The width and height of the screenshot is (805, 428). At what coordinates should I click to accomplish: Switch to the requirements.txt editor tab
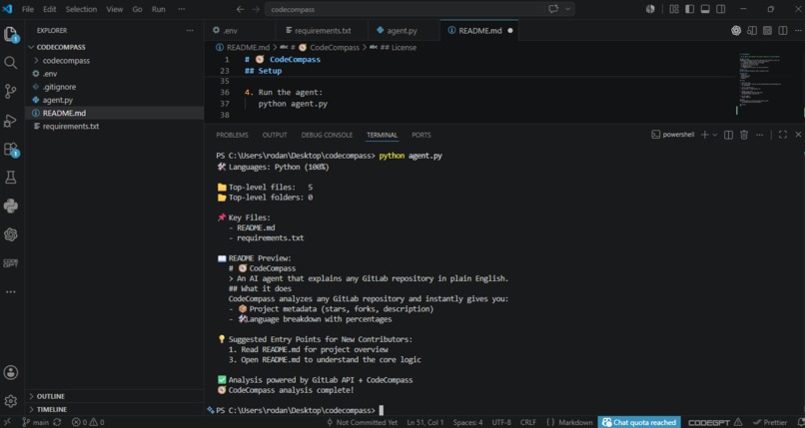(x=322, y=31)
